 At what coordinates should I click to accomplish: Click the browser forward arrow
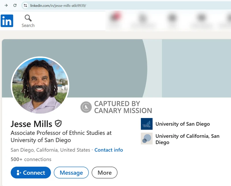(x=6, y=5)
